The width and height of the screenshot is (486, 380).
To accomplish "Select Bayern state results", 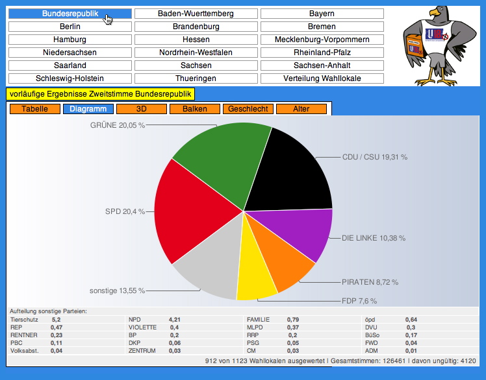I will pyautogui.click(x=322, y=14).
